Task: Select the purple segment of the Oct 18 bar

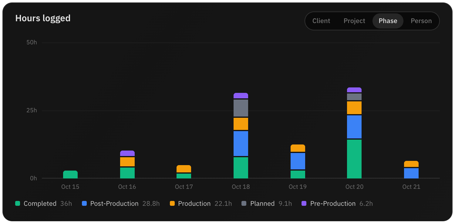Action: click(241, 96)
